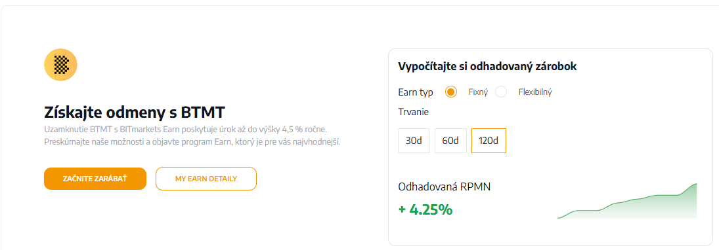Click the + 4.25% estimated rate value
This screenshot has height=250, width=719.
point(425,210)
